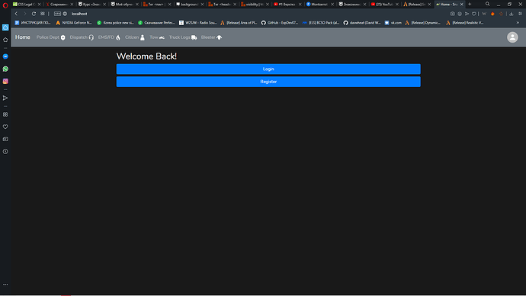Open the Easy Setup icon in toolbar
This screenshot has width=526, height=296.
521,14
